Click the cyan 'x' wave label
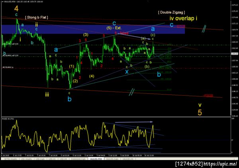This screenshot has width=239, height=168. (x=127, y=72)
